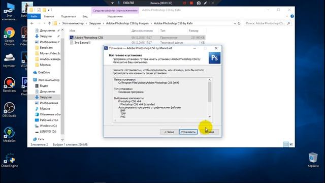325x183 pixels.
Task: Open OBS Studio desktop shortcut
Action: click(x=9, y=110)
